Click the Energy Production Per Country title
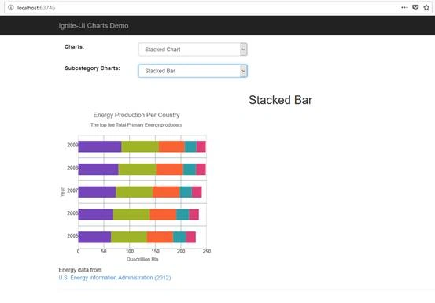 [136, 115]
